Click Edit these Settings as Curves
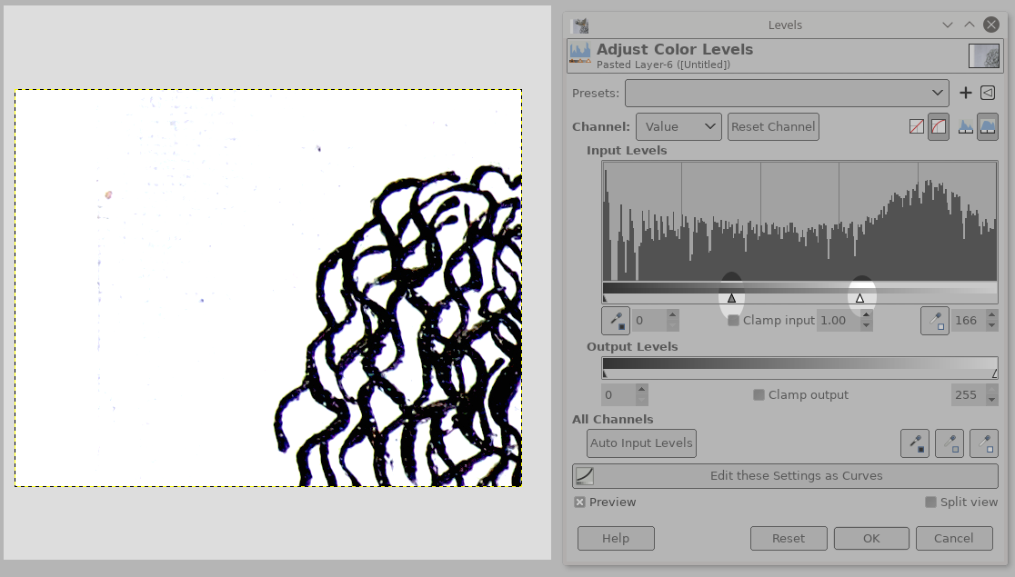 click(785, 476)
